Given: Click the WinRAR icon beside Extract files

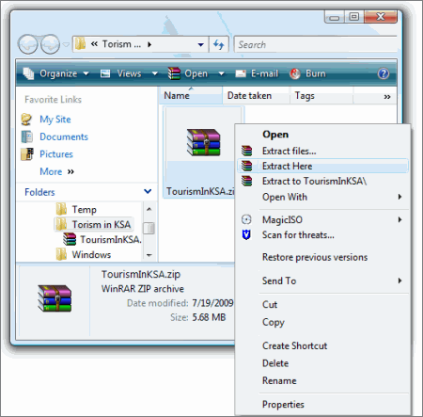Looking at the screenshot, I should 246,151.
